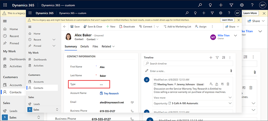Click the assign icon on Jeremy Johnson meeting
The image size is (268, 121).
point(211,84)
